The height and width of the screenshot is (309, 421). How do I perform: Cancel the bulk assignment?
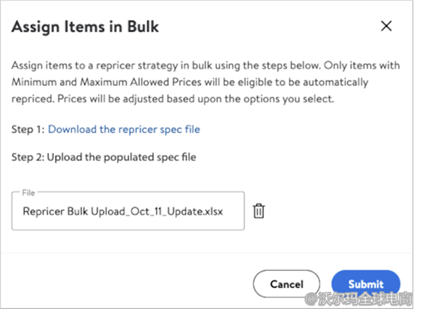[x=286, y=284]
